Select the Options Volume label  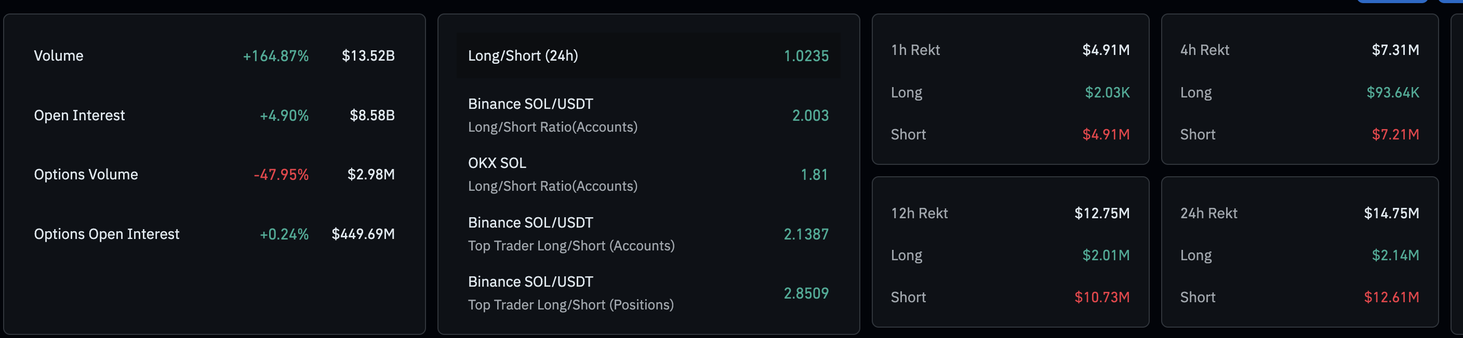tap(86, 174)
